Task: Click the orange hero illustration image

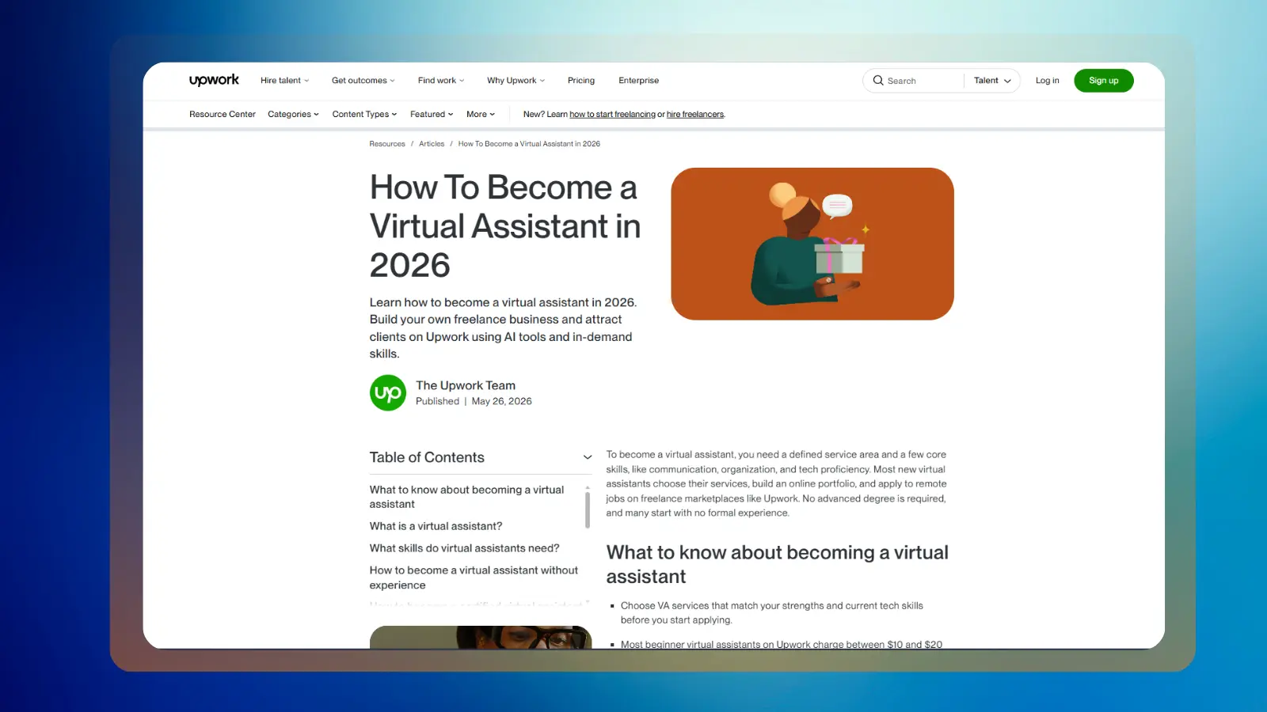Action: (x=812, y=244)
